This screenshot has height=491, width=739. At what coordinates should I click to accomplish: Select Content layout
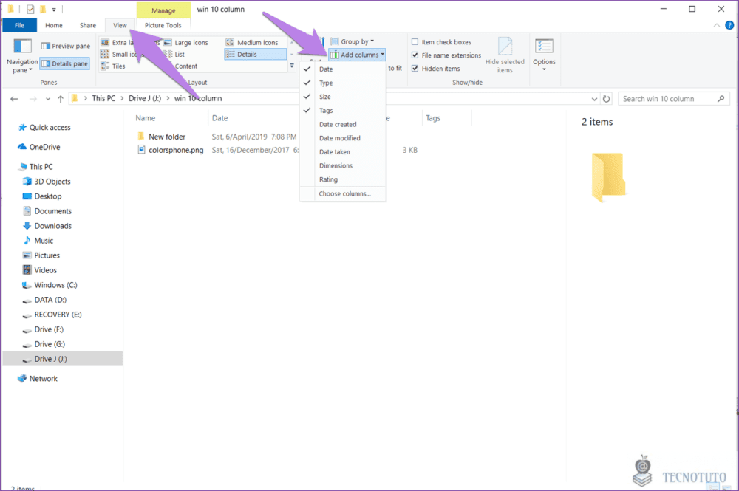point(185,66)
